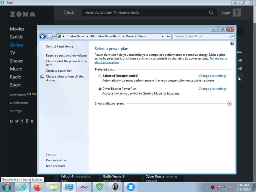Open Choose when to turn off the display
The height and width of the screenshot is (192, 256).
point(65,78)
